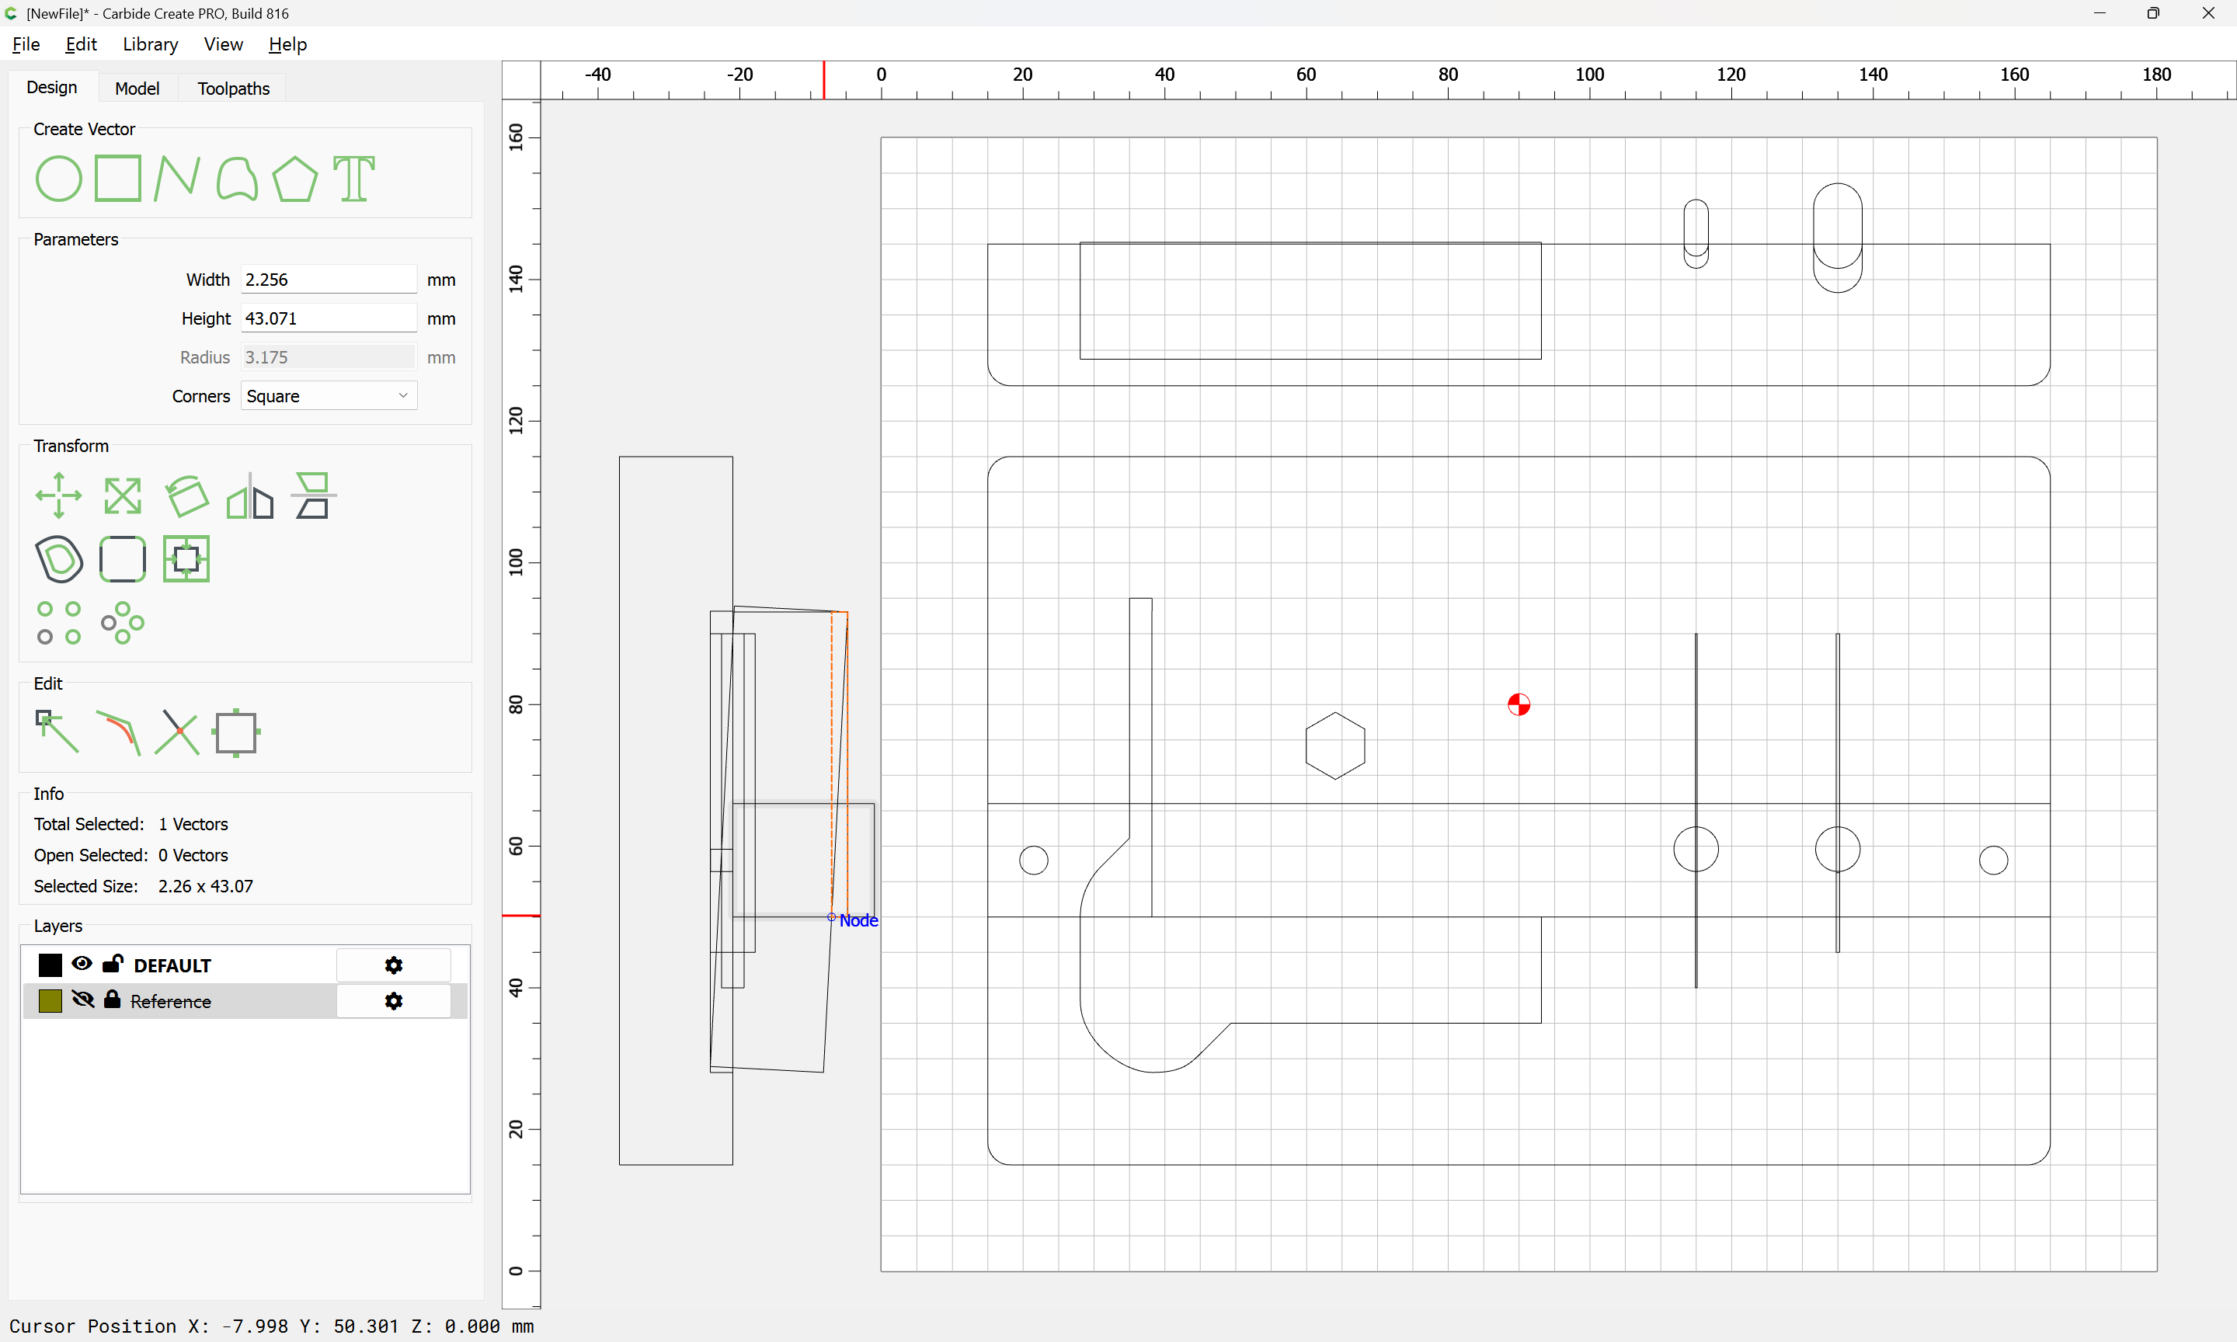This screenshot has width=2237, height=1342.
Task: Open the Rotate transform tool
Action: click(x=186, y=495)
